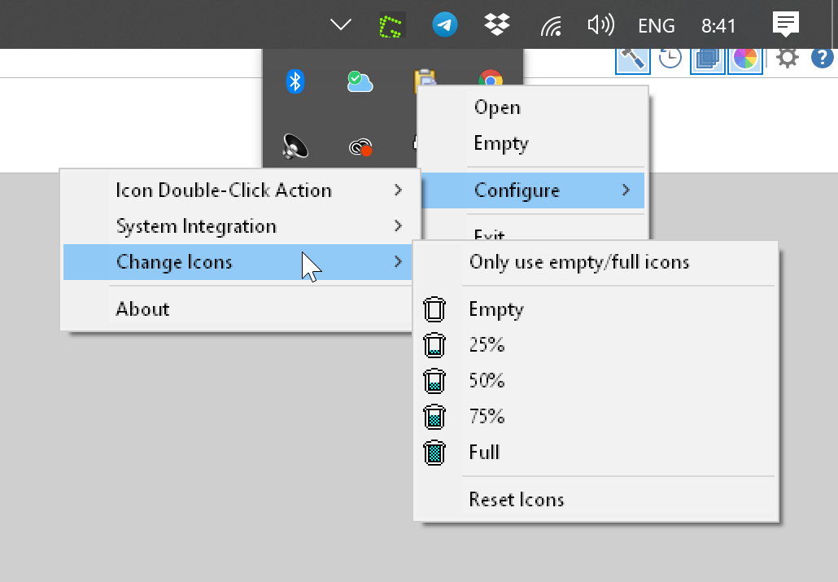Click the arrow beside Configure
This screenshot has height=582, width=838.
click(x=626, y=190)
